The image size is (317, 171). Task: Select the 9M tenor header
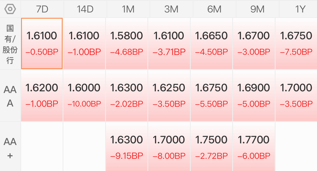click(x=257, y=9)
